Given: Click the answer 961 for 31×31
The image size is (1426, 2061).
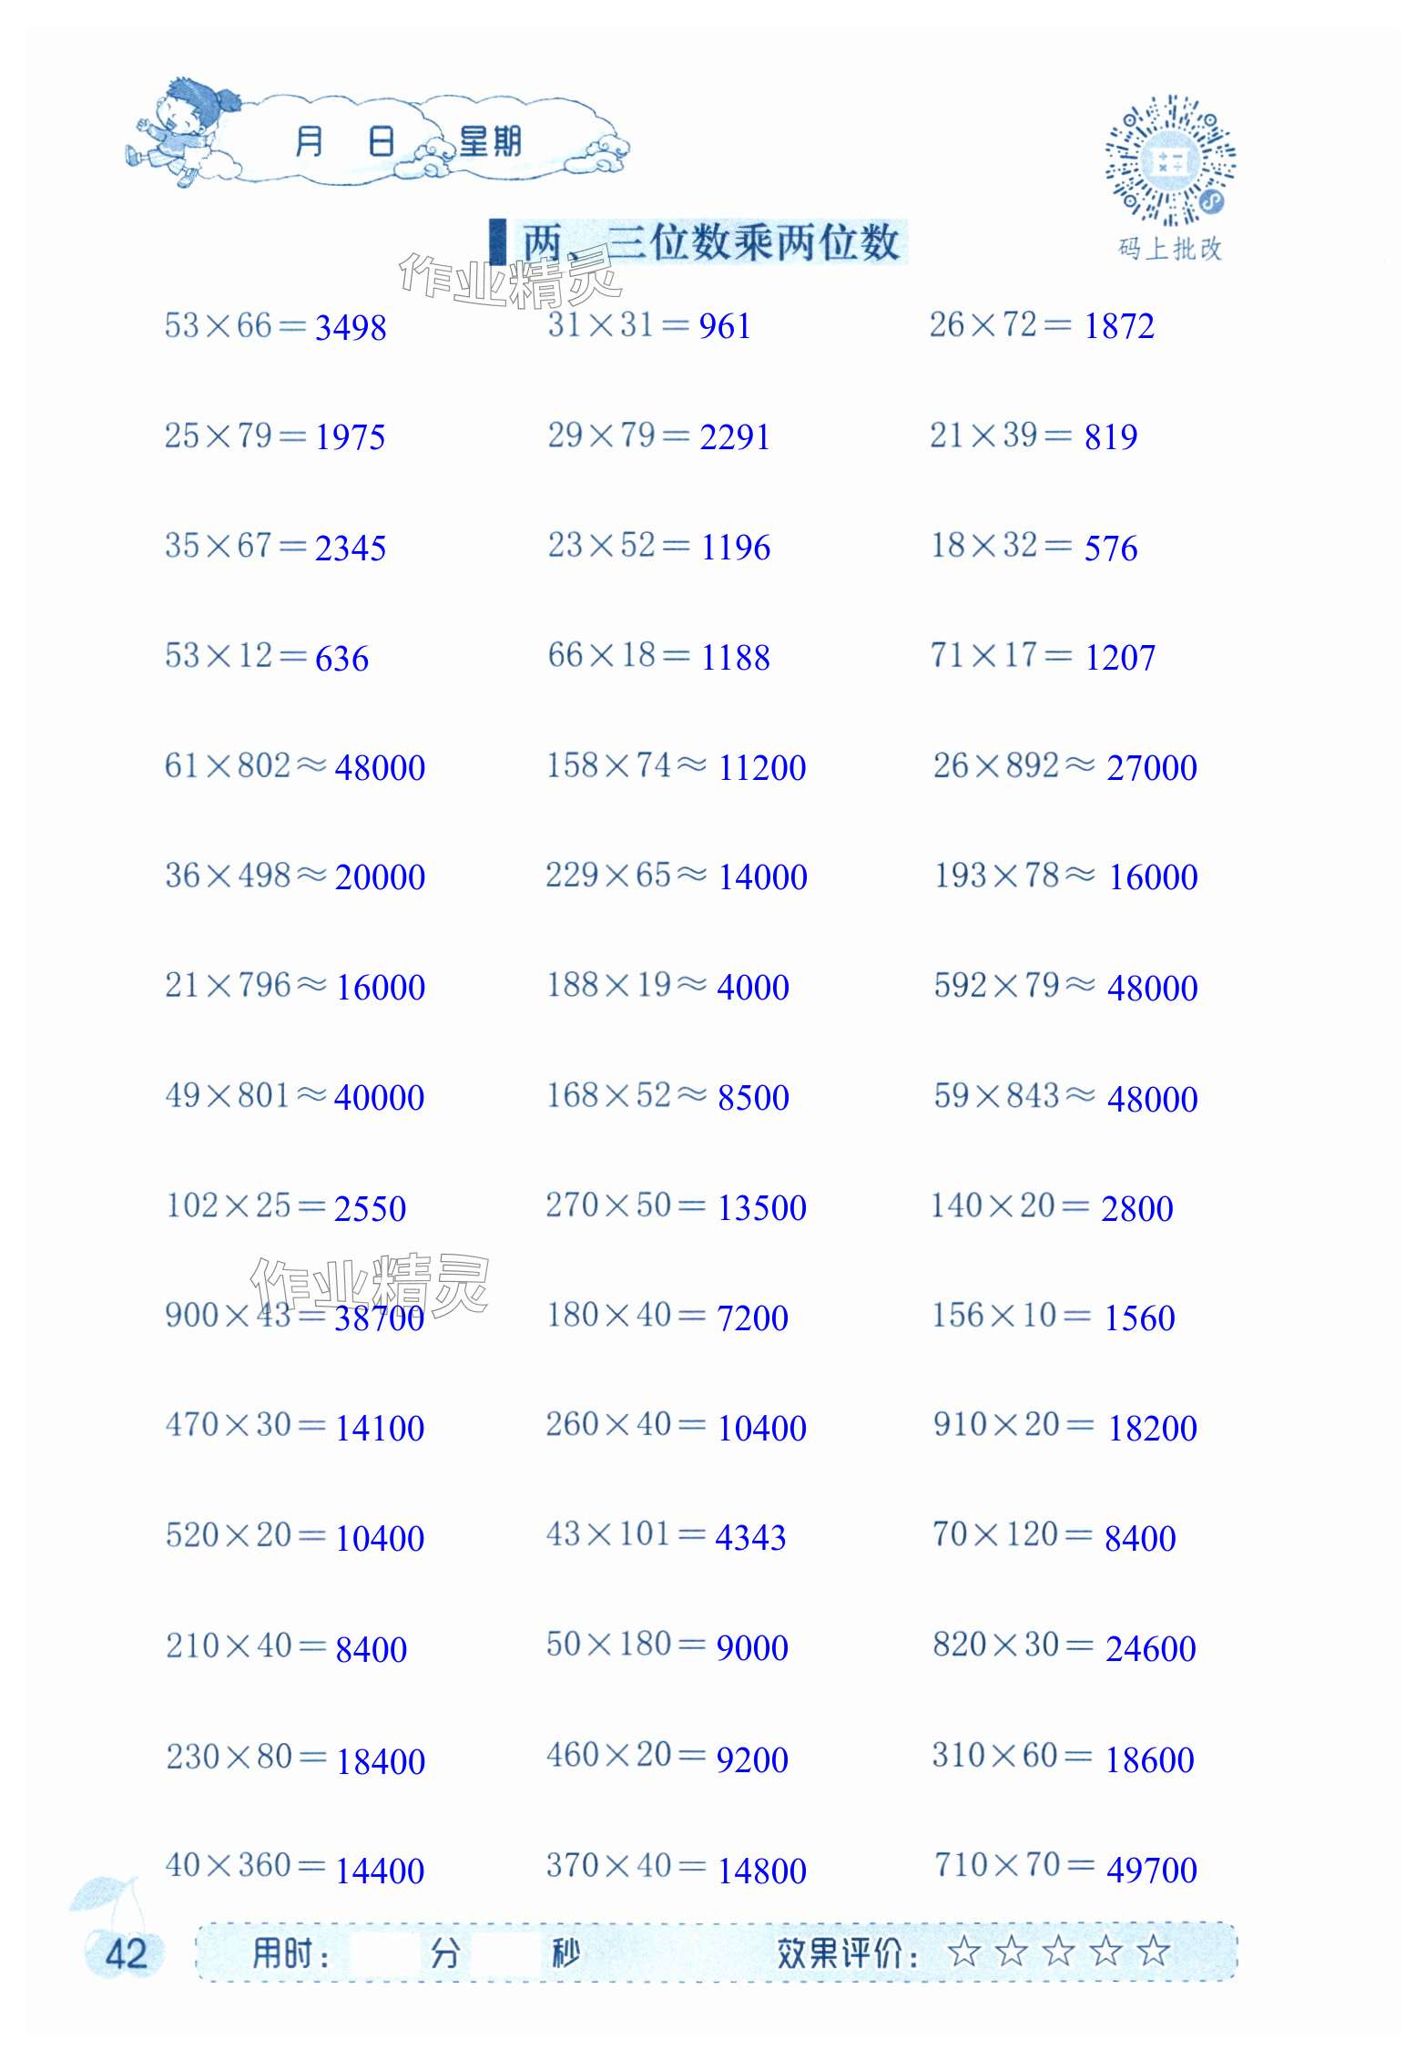Looking at the screenshot, I should pyautogui.click(x=725, y=326).
